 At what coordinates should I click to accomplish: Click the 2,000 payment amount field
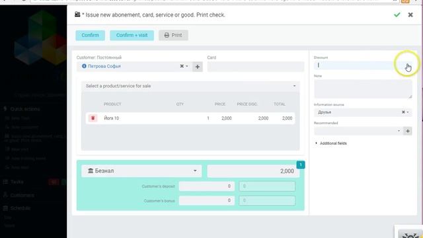[x=253, y=171]
